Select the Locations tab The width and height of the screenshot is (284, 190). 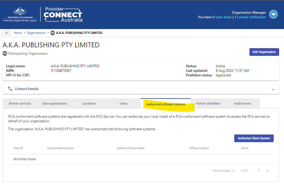89,103
